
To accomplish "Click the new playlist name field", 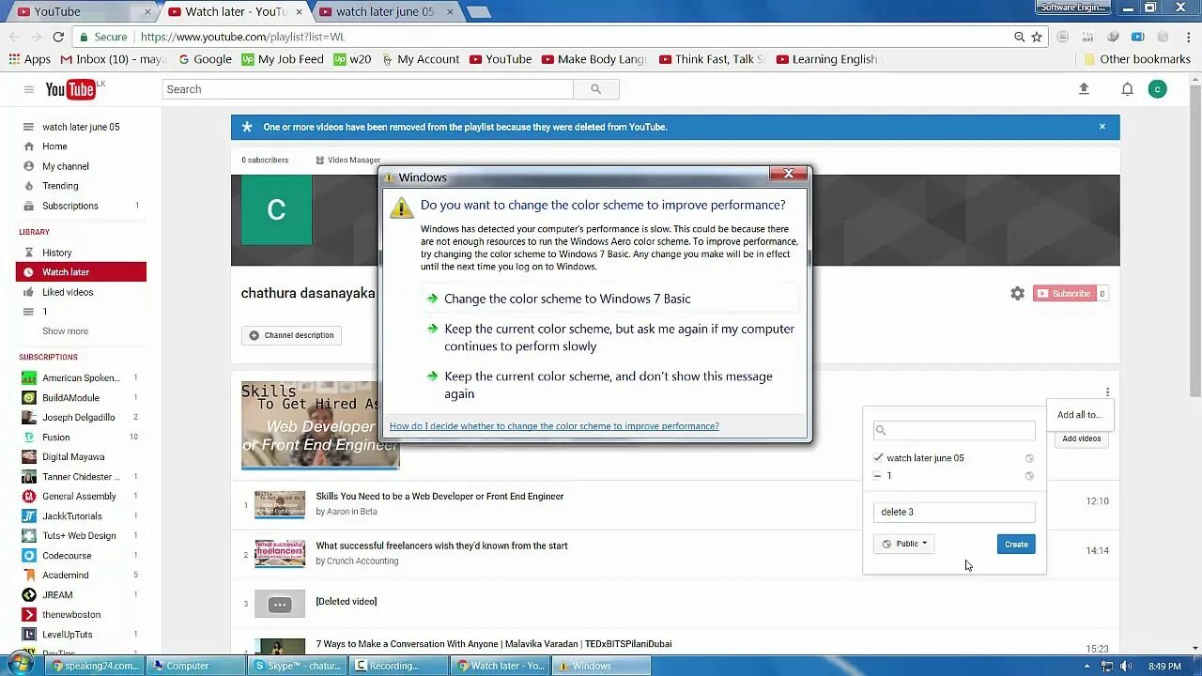I will (x=954, y=512).
